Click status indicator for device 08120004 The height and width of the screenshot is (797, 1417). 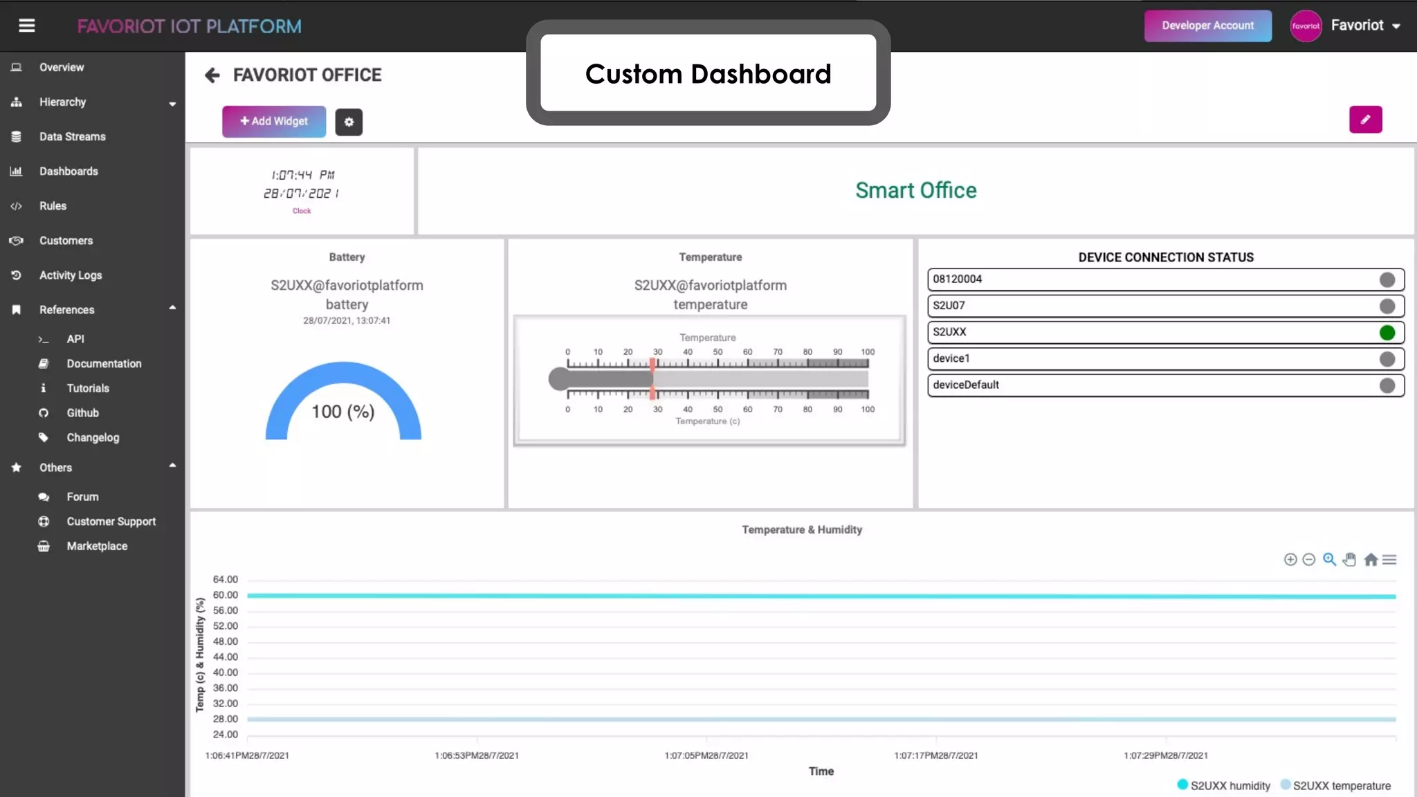coord(1387,280)
